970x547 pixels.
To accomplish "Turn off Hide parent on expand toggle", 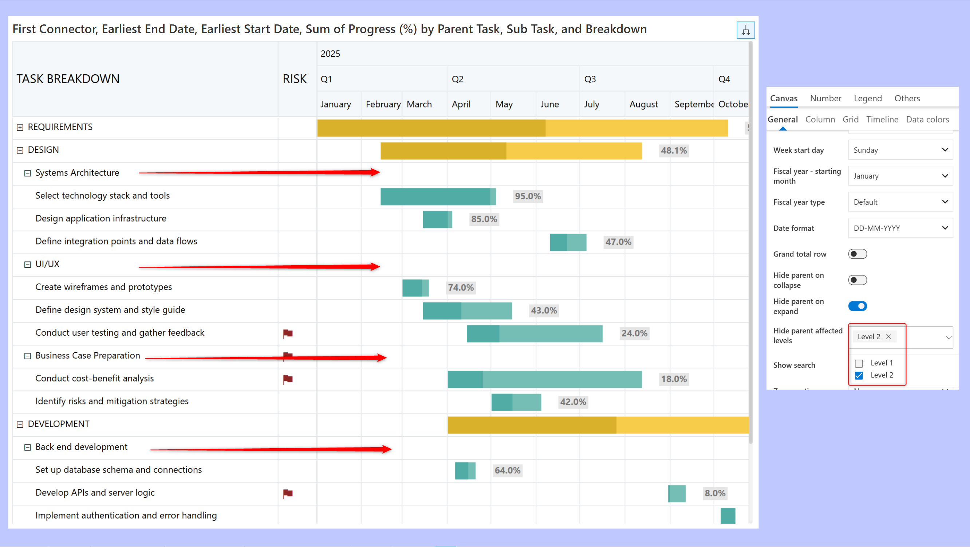I will [857, 306].
